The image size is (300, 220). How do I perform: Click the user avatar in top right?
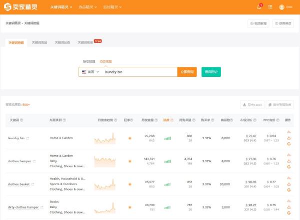click(x=282, y=7)
